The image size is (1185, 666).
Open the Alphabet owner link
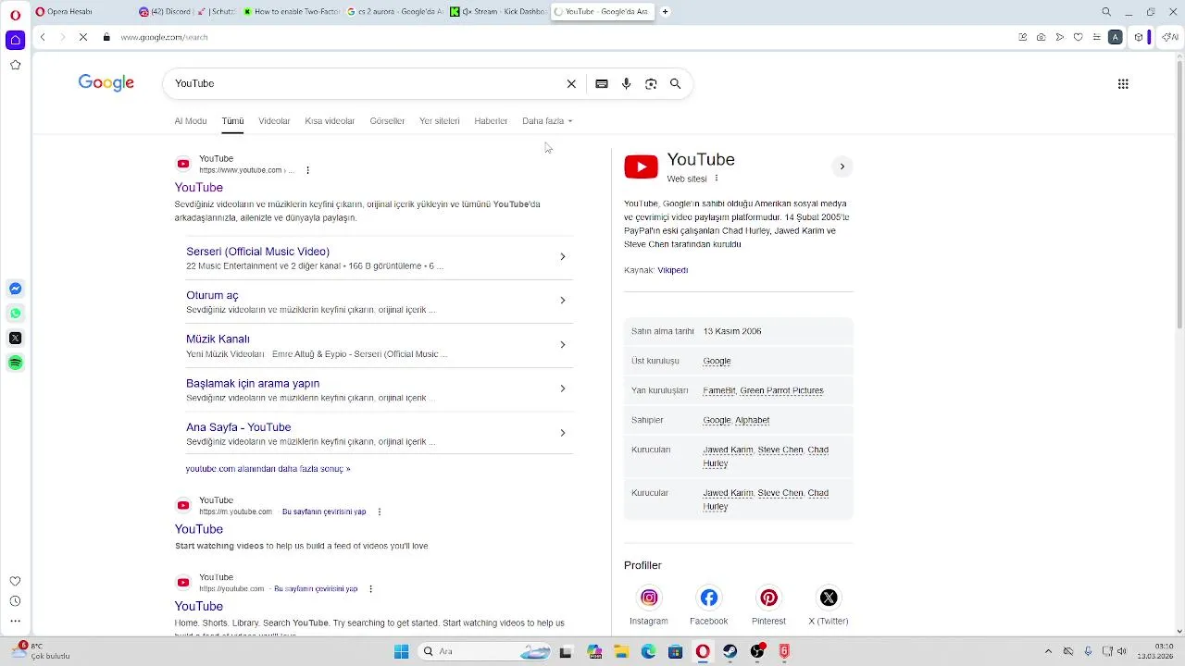pyautogui.click(x=753, y=420)
